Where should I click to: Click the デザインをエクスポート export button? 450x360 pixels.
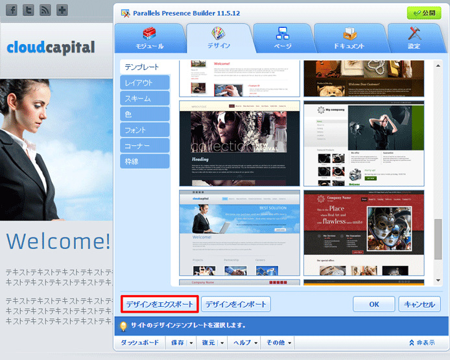coord(160,304)
